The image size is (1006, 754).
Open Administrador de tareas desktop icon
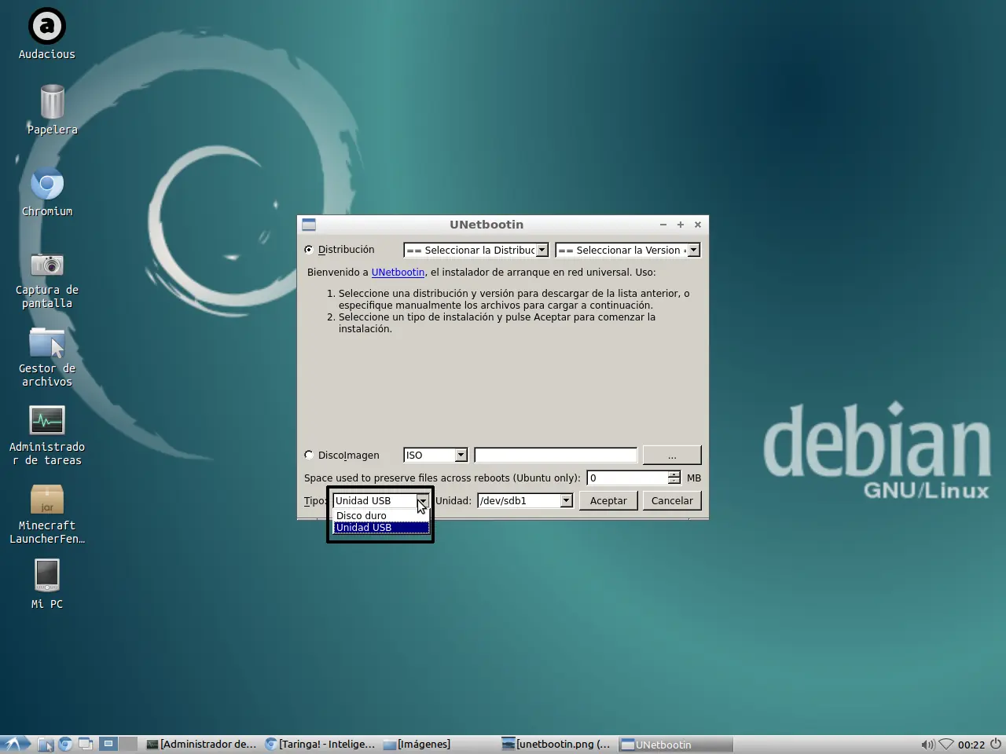click(47, 436)
